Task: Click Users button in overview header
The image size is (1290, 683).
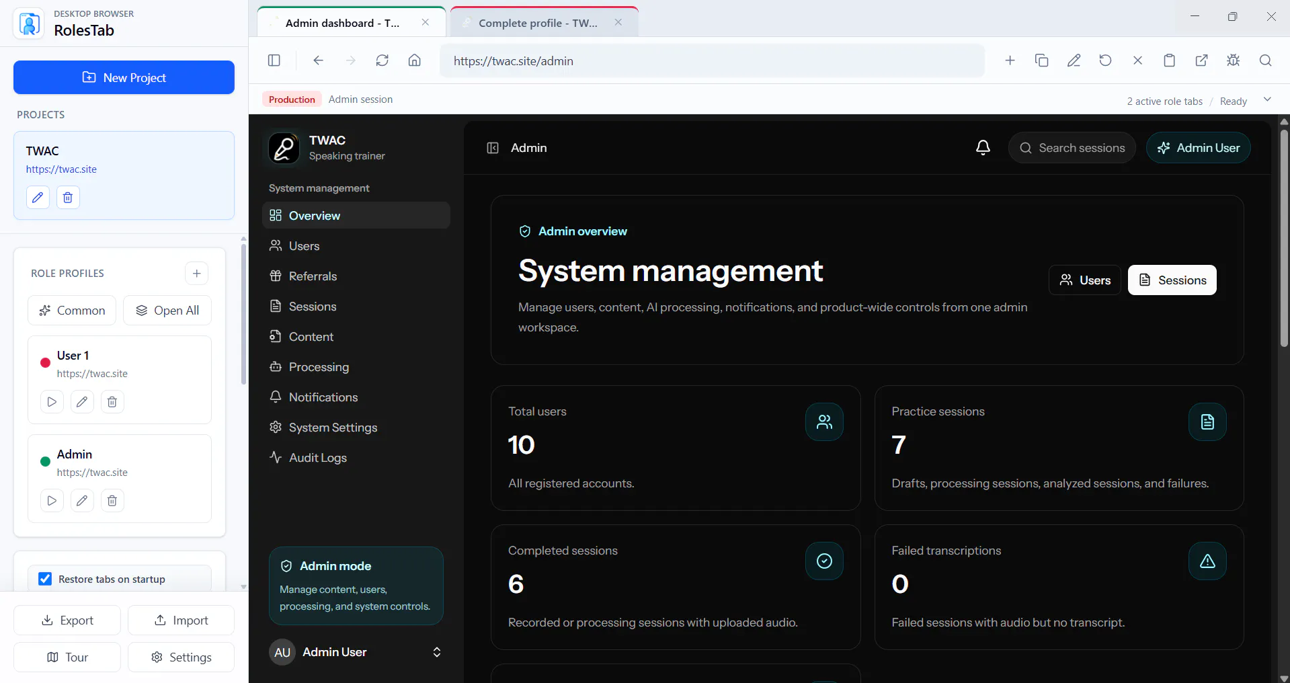Action: (1085, 280)
